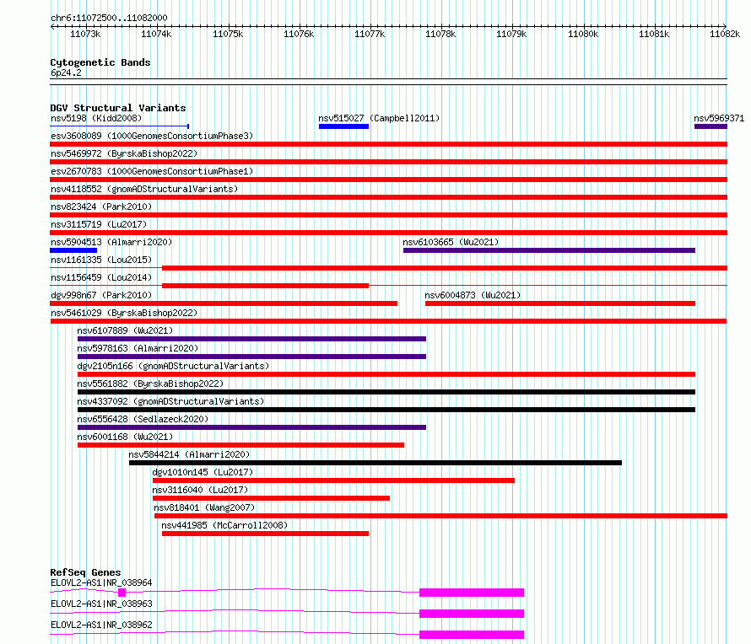Open the nsv5461029 (ByrskaBishop2022) variant

pyautogui.click(x=124, y=313)
